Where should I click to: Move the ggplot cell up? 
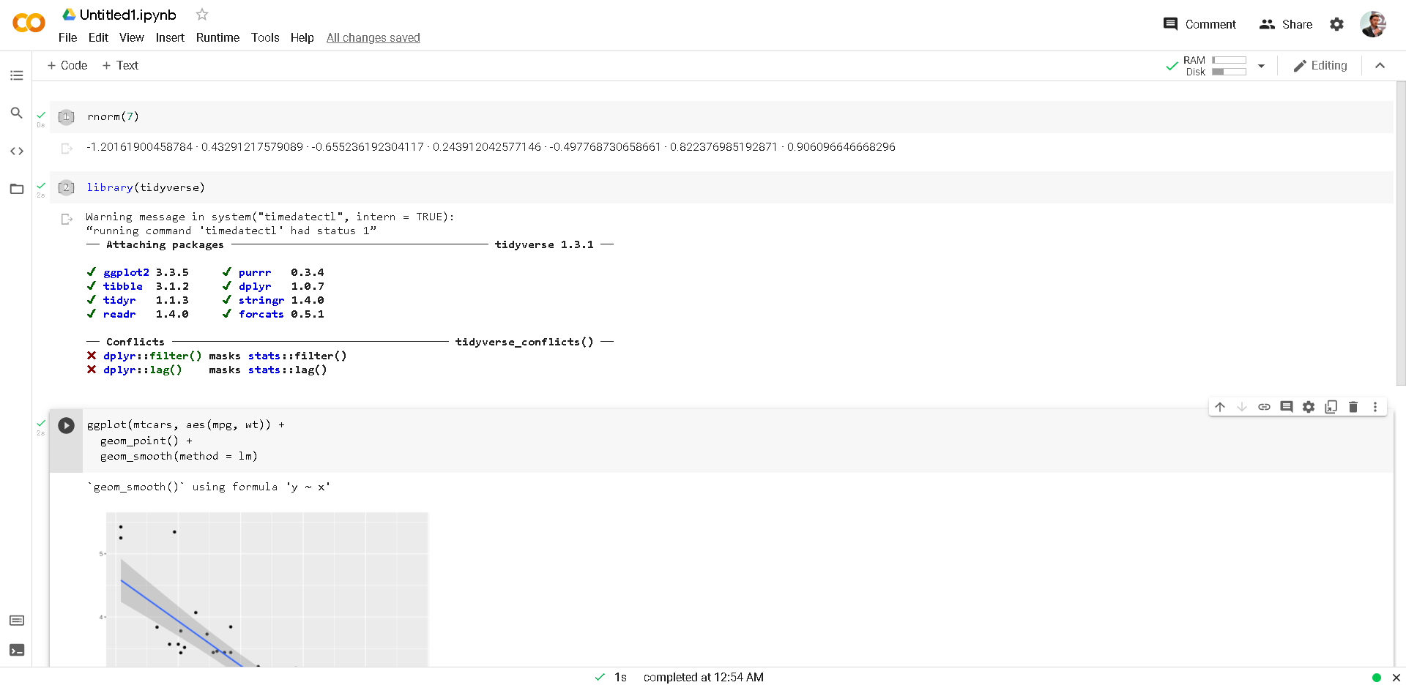pos(1220,407)
